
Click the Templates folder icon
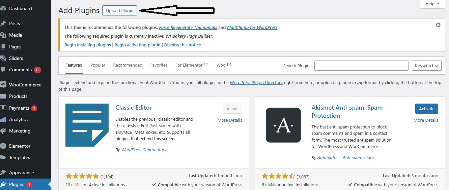(x=3, y=157)
